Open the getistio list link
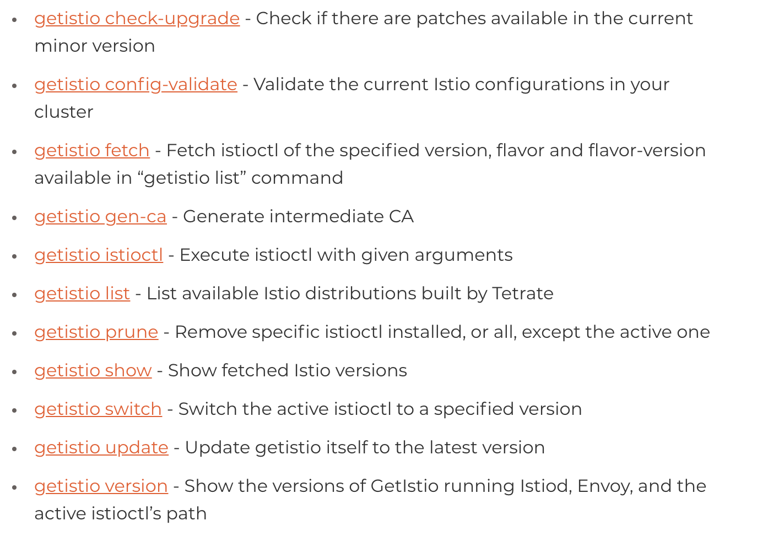Viewport: 757px width, 537px height. click(82, 294)
